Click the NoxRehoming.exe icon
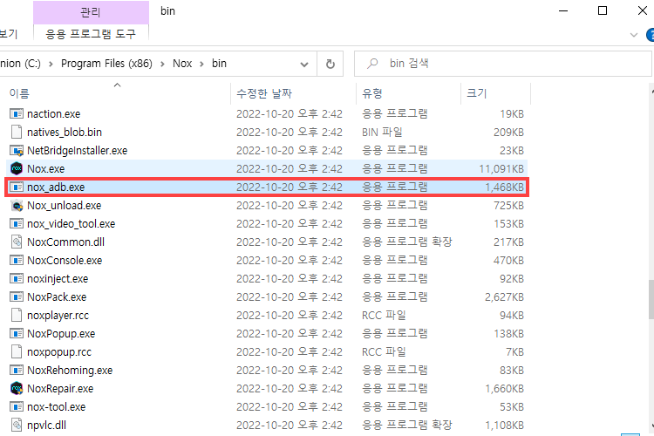The width and height of the screenshot is (654, 436). click(17, 370)
